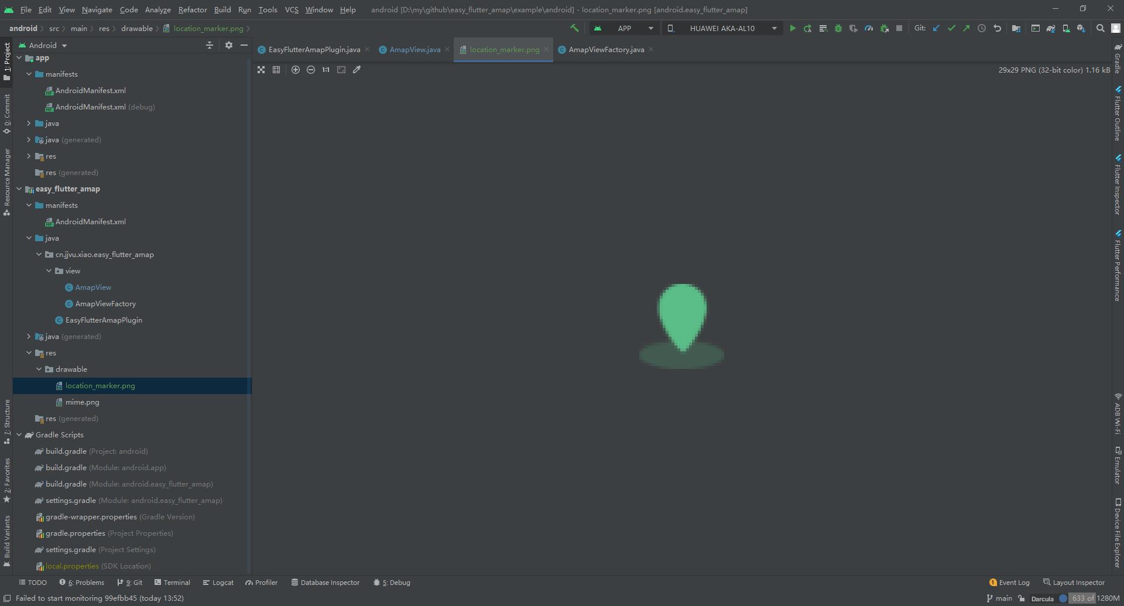This screenshot has width=1124, height=606.
Task: Toggle the pixel grid display
Action: coord(276,70)
